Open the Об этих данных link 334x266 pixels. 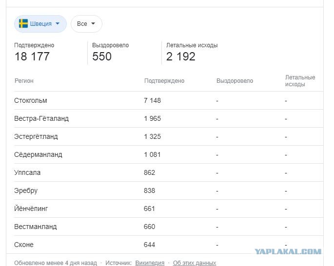pos(195,263)
